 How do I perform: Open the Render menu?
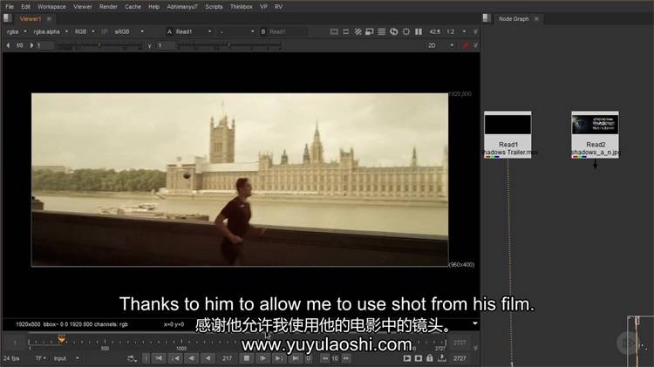(x=108, y=7)
